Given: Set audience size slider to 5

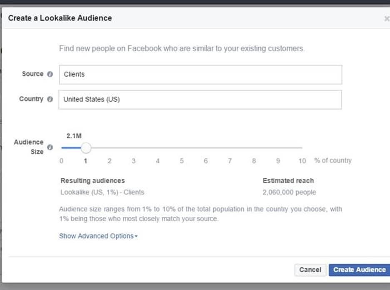Looking at the screenshot, I should 182,148.
